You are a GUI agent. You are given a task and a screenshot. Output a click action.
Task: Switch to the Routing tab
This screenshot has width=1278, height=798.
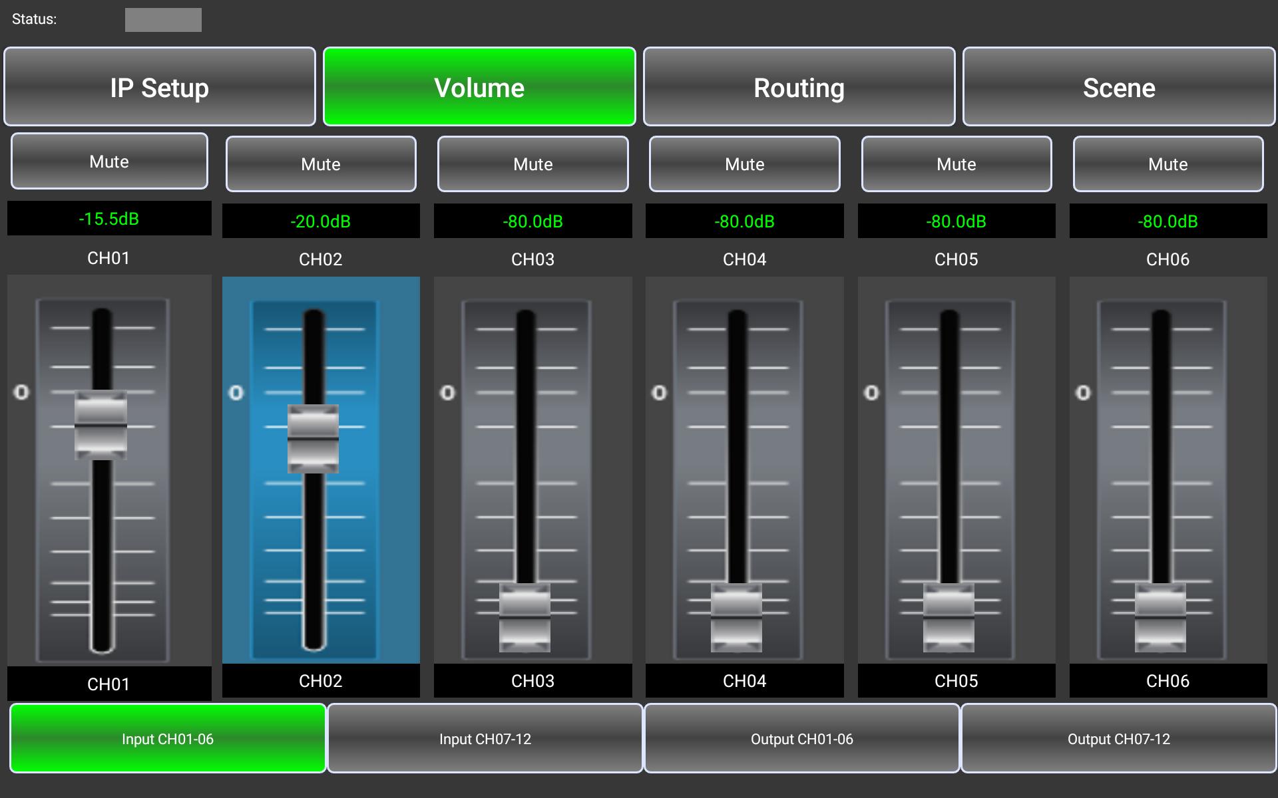(799, 86)
